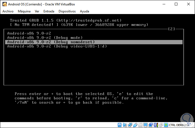Open the Entrada menu
This screenshot has height=128, width=195.
(x=49, y=11)
